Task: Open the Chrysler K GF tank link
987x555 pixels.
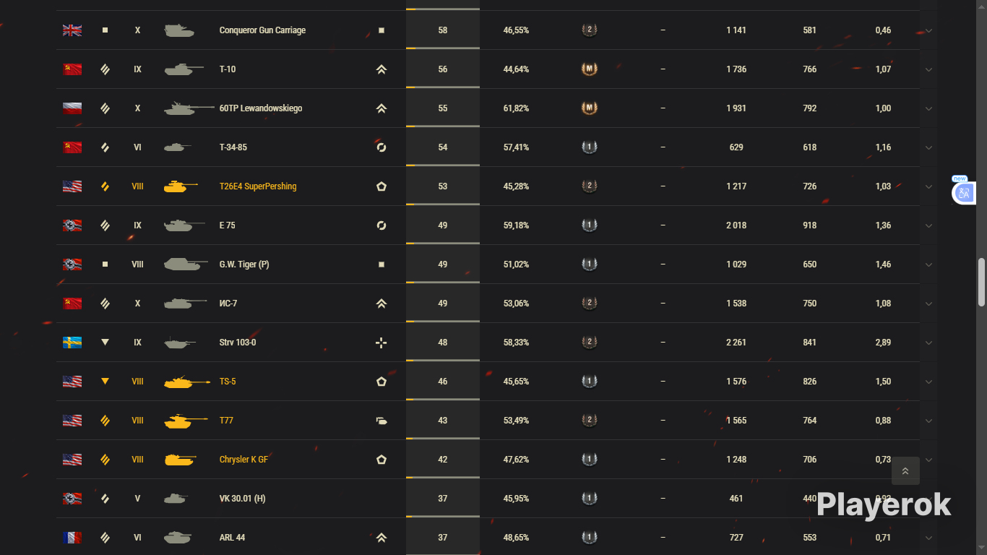Action: tap(243, 460)
